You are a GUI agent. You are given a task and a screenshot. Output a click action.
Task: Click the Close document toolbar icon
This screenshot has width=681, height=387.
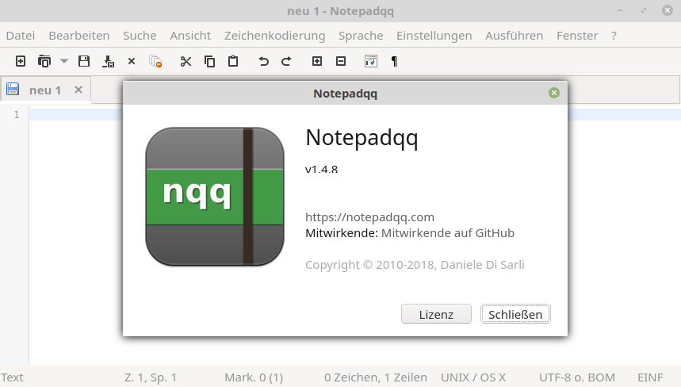pyautogui.click(x=132, y=61)
